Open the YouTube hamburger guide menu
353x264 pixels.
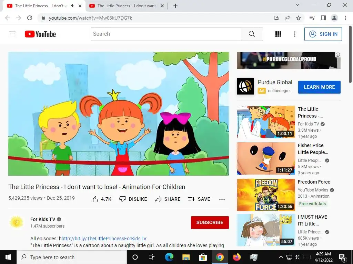pos(12,34)
